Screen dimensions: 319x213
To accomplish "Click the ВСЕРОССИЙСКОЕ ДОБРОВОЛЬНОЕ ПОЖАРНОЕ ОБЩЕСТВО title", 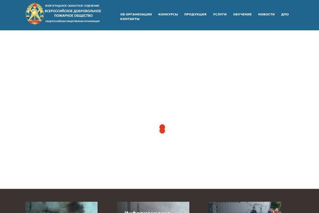I will pos(73,13).
